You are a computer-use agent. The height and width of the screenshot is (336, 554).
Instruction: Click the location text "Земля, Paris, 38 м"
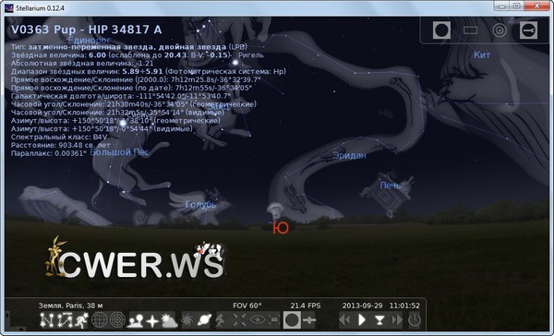coord(71,306)
